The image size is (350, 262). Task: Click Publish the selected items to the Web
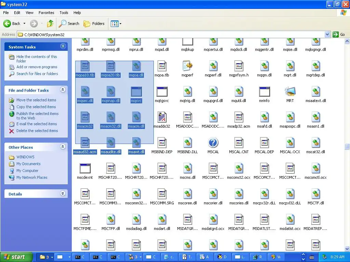click(37, 116)
